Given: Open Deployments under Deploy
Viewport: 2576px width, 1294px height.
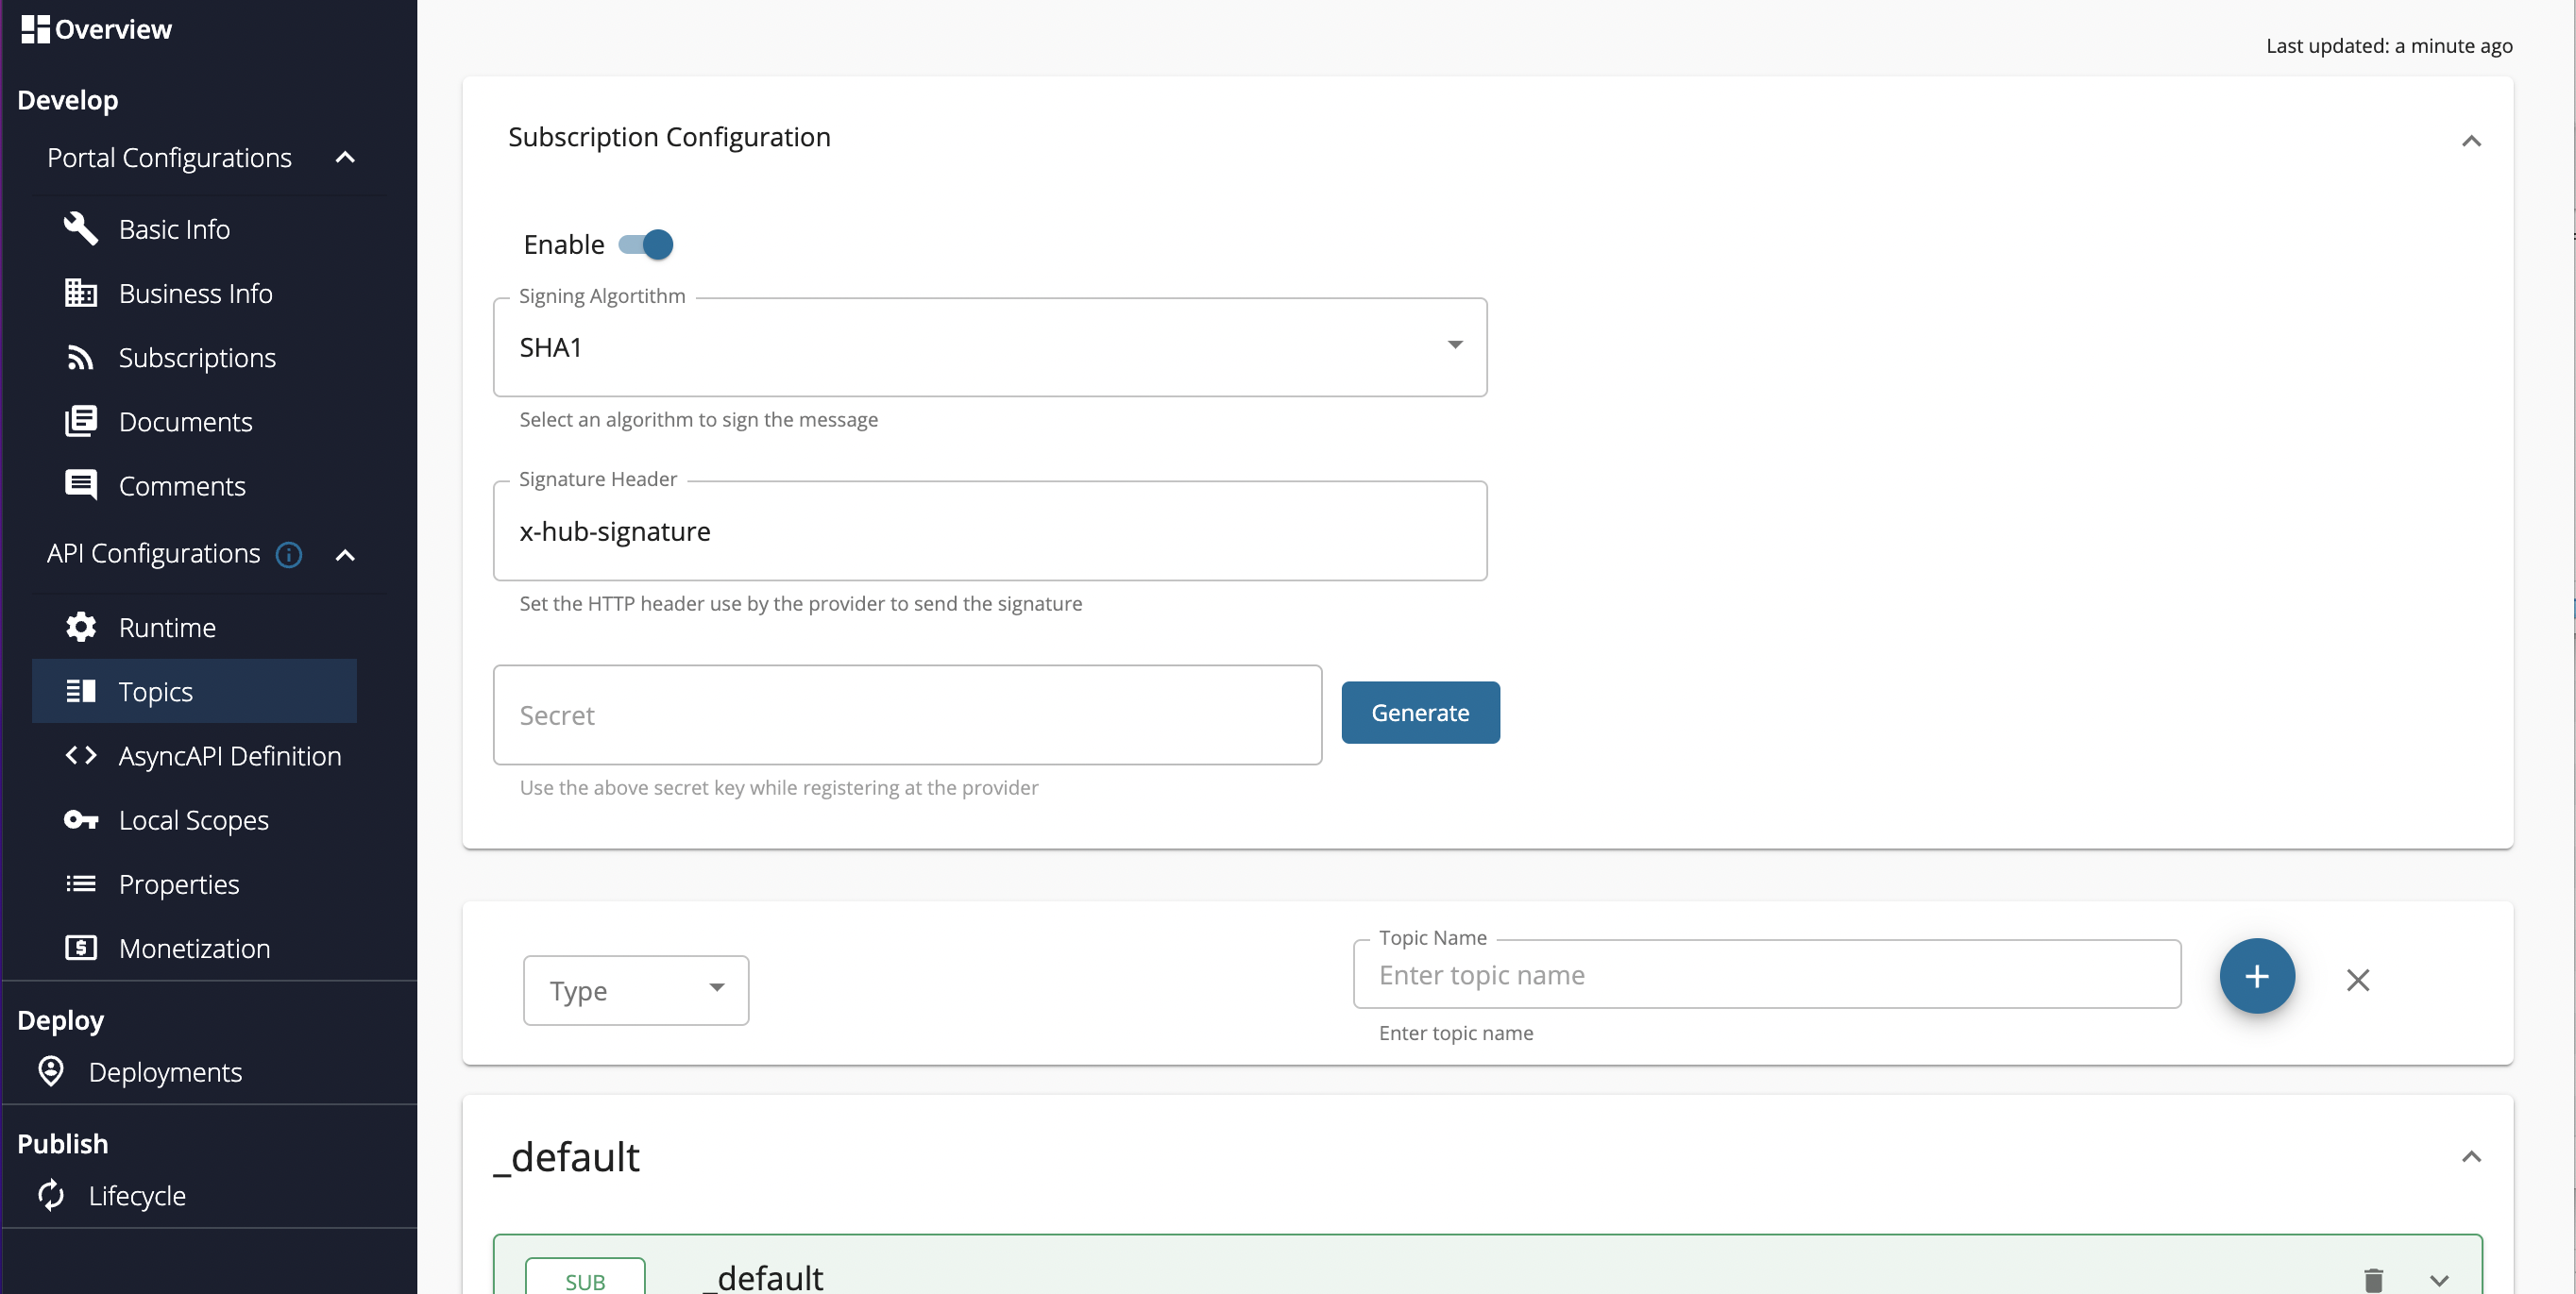Looking at the screenshot, I should coord(165,1071).
